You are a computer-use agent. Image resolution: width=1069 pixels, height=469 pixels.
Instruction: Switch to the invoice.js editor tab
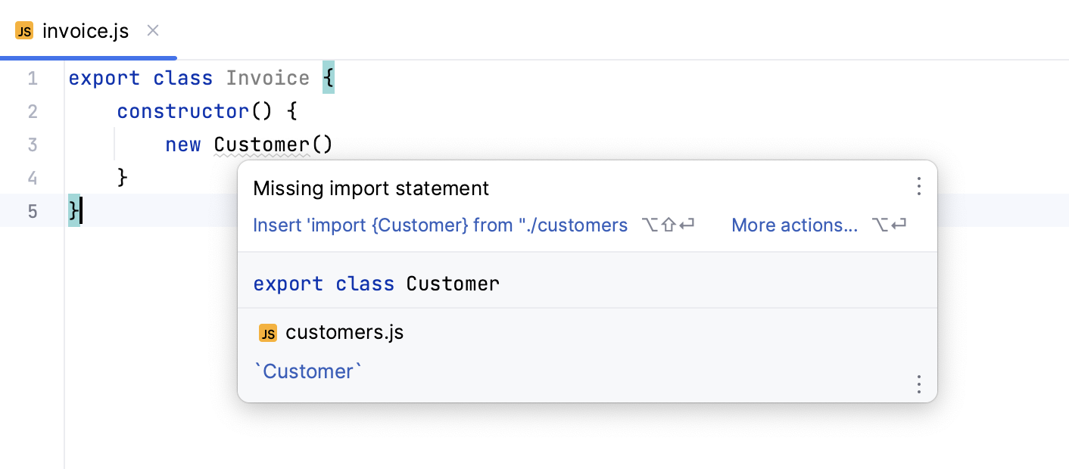(x=86, y=30)
